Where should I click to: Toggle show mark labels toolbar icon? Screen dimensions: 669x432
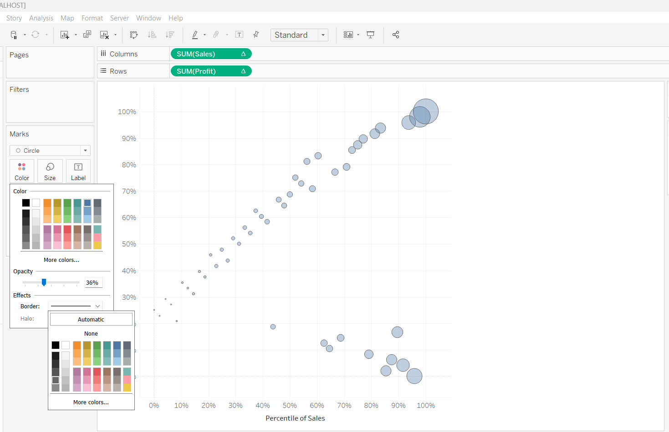tap(239, 35)
